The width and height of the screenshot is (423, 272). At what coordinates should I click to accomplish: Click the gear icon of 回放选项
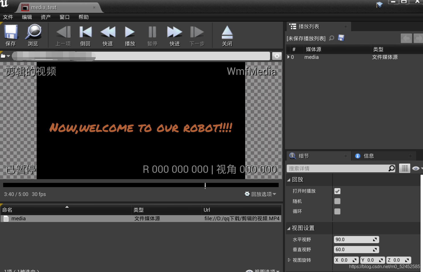[247, 194]
